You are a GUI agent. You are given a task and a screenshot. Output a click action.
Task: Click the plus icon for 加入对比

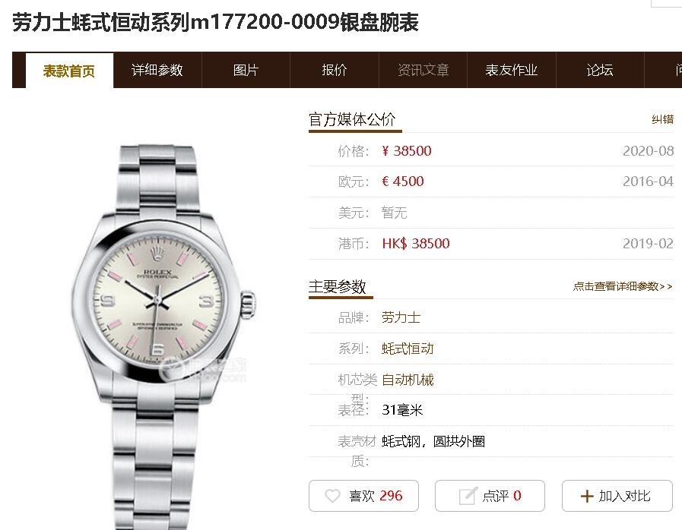click(587, 496)
